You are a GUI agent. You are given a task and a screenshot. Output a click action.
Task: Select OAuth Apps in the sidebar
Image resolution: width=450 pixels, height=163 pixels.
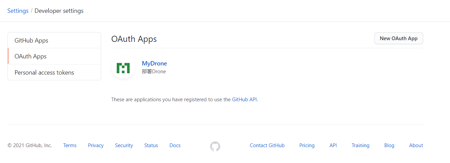point(31,56)
